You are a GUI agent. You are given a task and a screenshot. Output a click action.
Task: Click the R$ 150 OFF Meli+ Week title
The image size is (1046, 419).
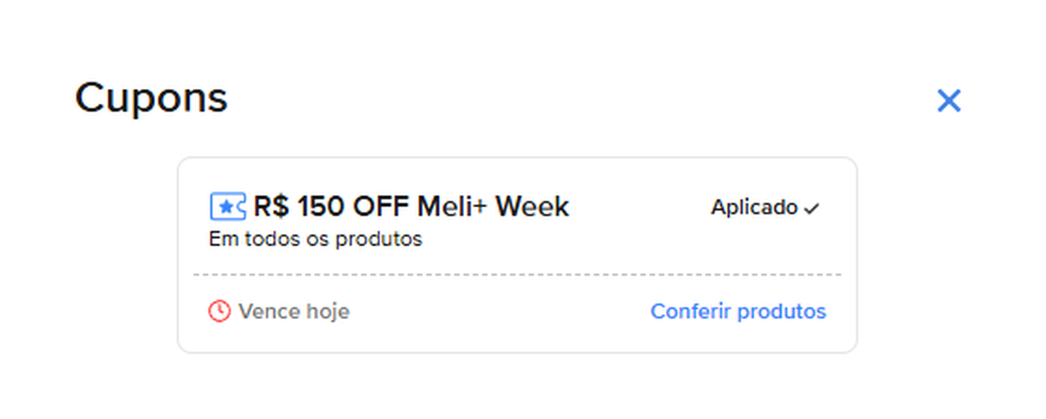click(410, 206)
